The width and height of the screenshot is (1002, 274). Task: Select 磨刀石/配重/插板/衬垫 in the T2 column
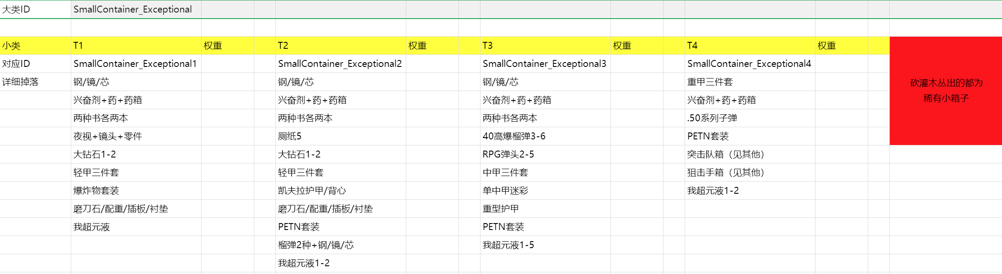[x=341, y=209]
